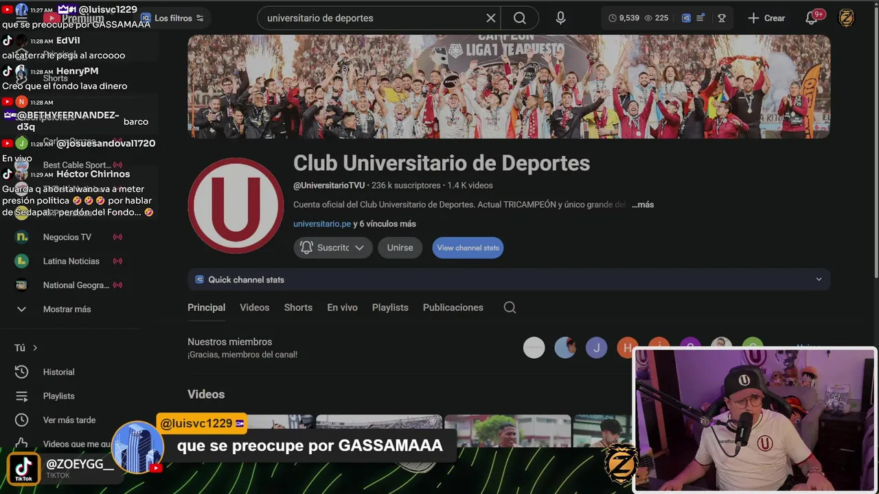Open the Tú section chevron

tap(35, 348)
